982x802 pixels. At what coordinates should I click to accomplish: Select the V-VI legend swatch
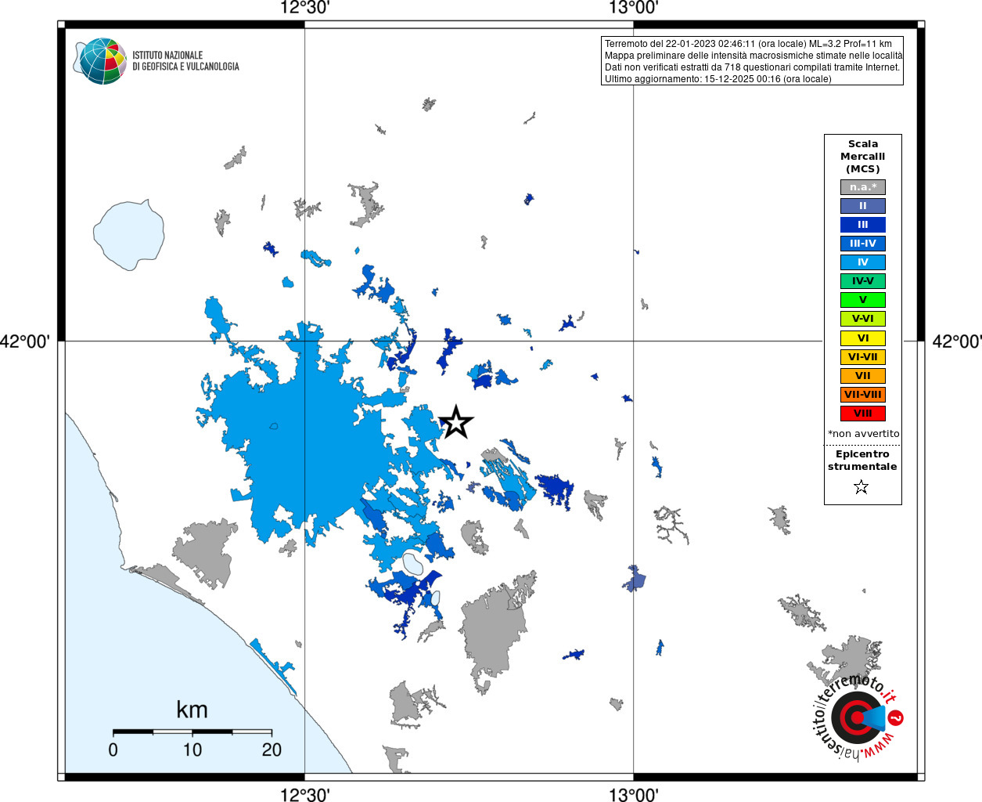[x=863, y=319]
